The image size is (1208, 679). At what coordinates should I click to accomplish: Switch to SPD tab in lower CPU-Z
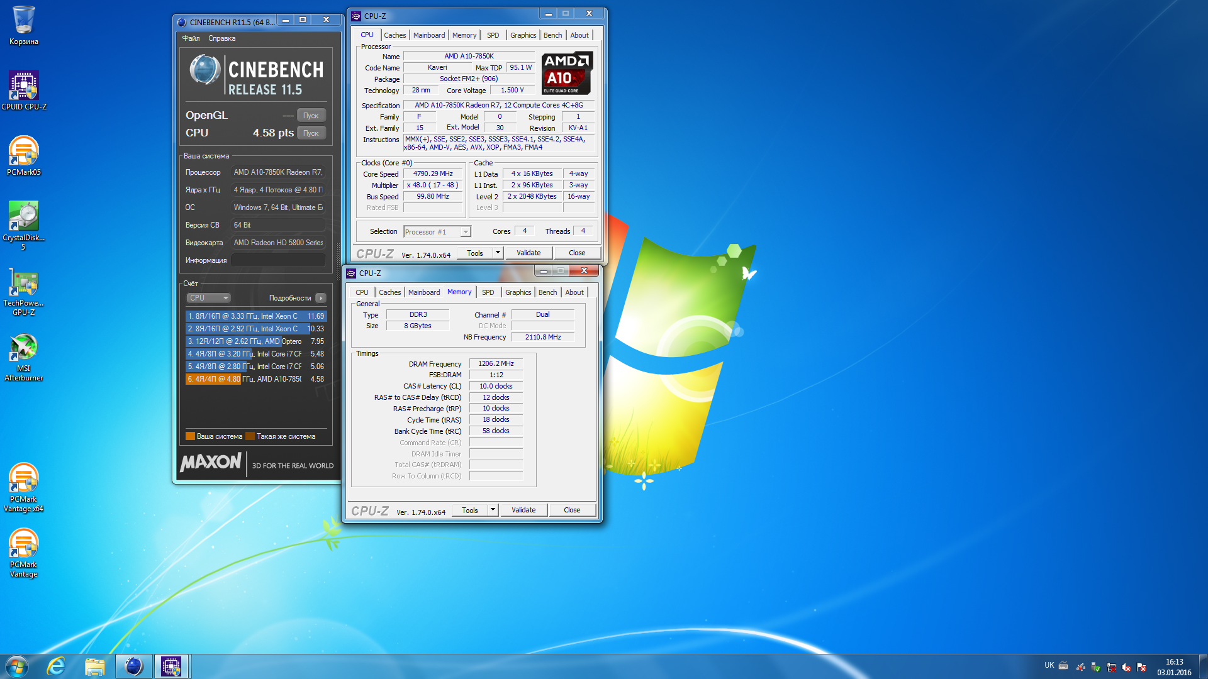tap(488, 292)
